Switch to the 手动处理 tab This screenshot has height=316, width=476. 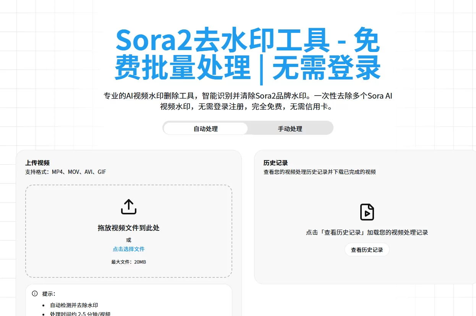(x=290, y=128)
